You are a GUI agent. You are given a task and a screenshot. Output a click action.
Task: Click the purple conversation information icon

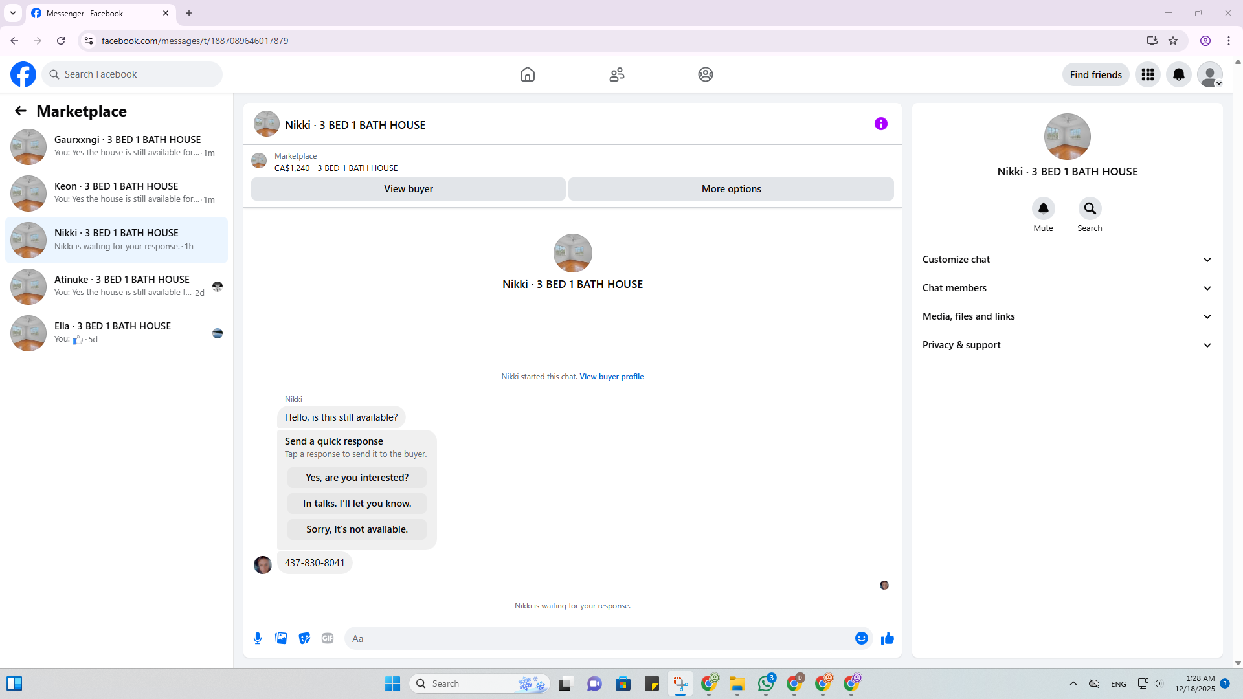tap(880, 124)
